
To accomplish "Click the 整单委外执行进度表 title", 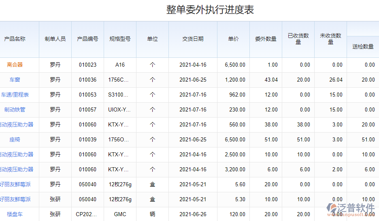I will pyautogui.click(x=210, y=10).
